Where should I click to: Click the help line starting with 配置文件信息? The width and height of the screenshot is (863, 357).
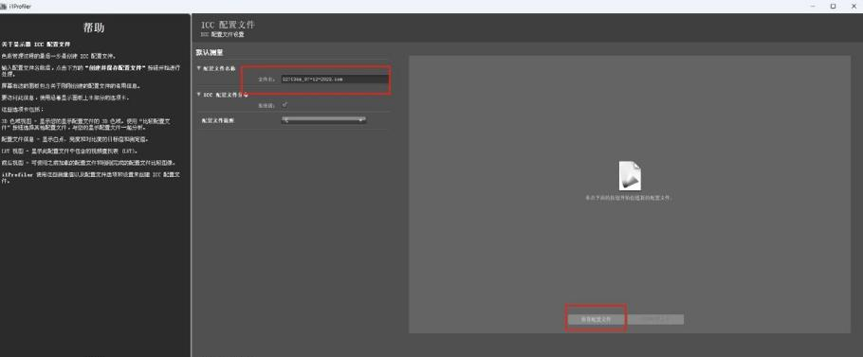74,139
